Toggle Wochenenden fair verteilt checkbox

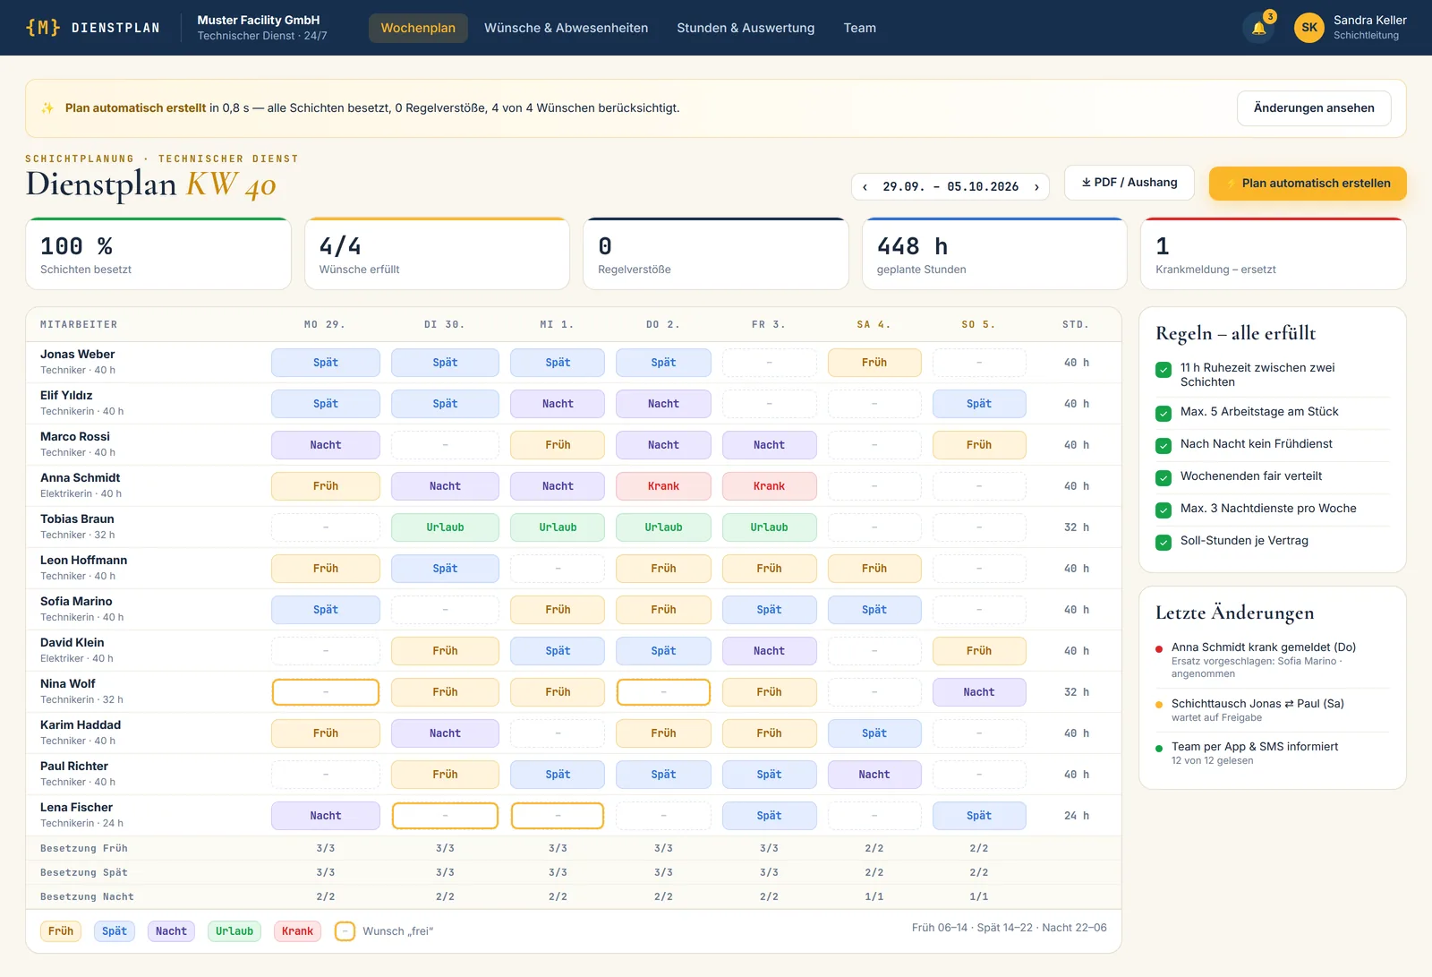click(x=1163, y=477)
